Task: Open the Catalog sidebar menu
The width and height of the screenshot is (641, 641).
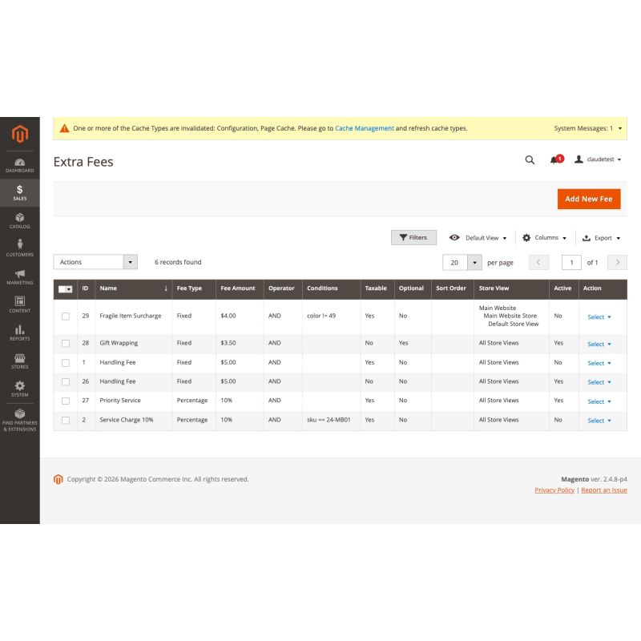Action: pyautogui.click(x=19, y=221)
